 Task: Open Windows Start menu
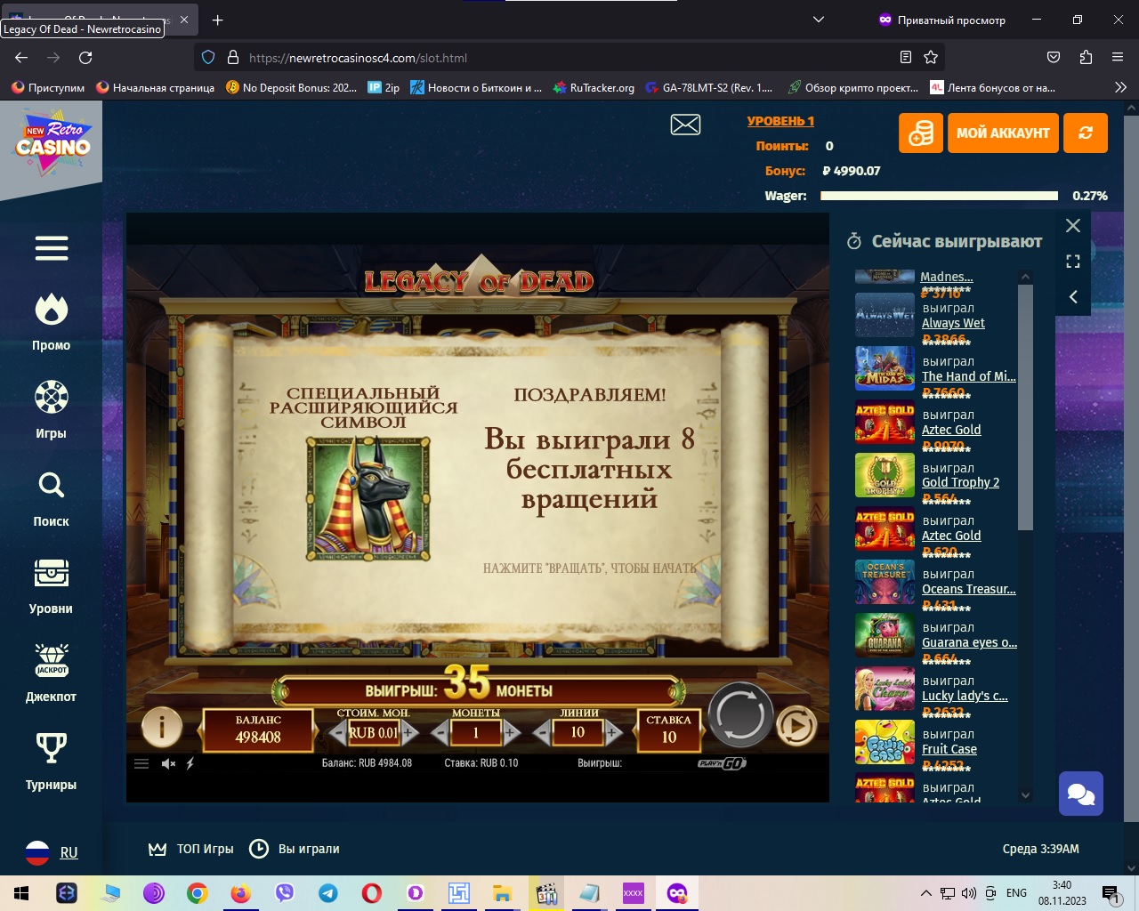pos(21,893)
